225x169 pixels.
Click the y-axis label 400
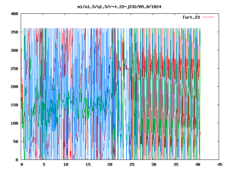[14, 14]
